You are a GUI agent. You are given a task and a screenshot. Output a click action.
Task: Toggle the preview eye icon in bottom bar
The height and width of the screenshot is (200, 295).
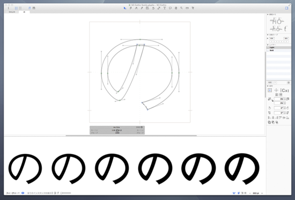coord(23,193)
